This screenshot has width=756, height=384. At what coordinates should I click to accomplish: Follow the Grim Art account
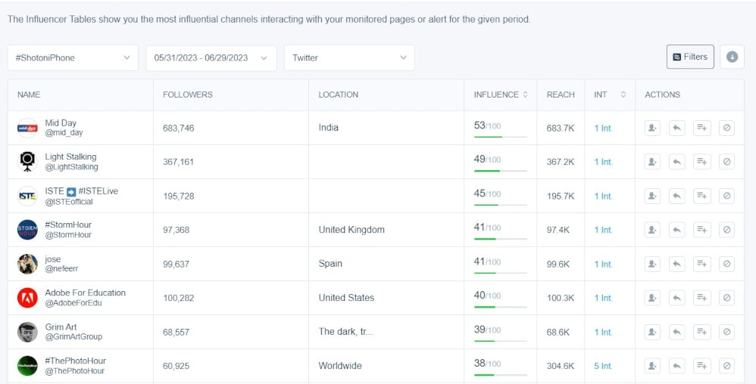pyautogui.click(x=652, y=332)
